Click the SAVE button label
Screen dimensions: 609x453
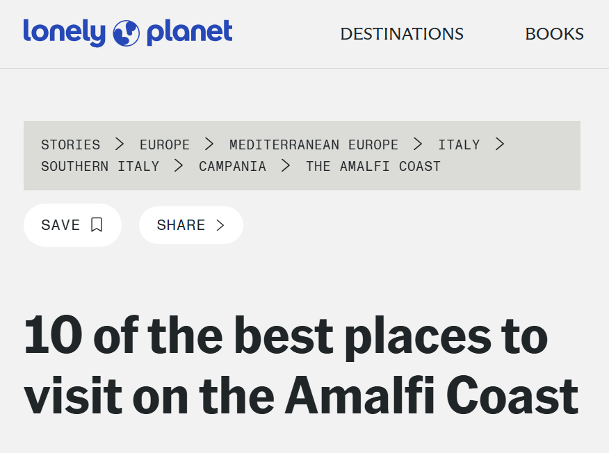(x=60, y=225)
